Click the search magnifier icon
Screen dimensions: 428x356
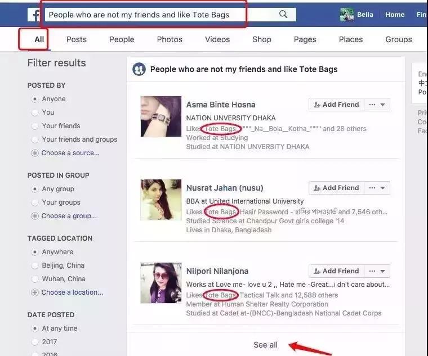click(283, 14)
